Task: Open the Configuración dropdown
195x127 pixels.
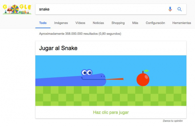Action: 155,23
